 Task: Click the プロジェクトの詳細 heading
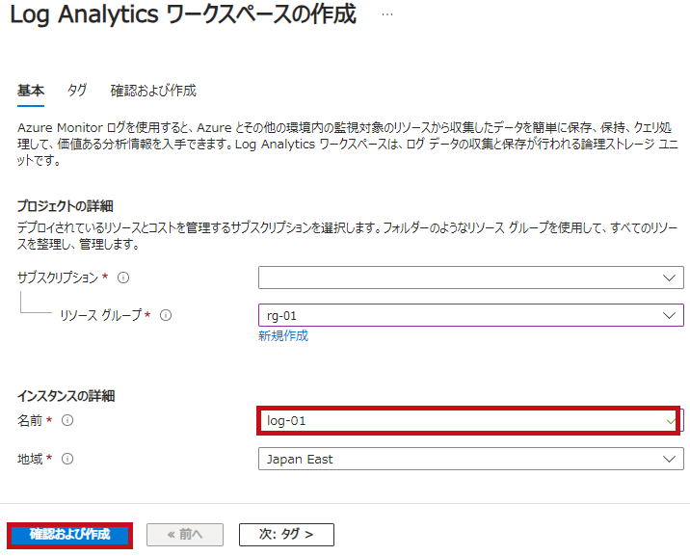66,206
